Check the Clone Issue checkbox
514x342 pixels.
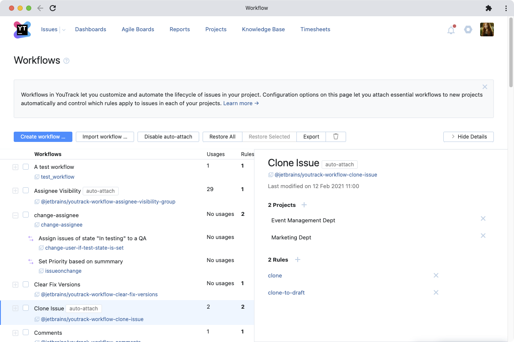pyautogui.click(x=26, y=308)
